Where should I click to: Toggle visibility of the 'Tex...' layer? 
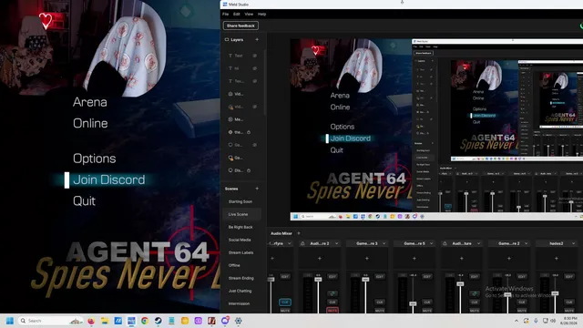click(x=255, y=81)
